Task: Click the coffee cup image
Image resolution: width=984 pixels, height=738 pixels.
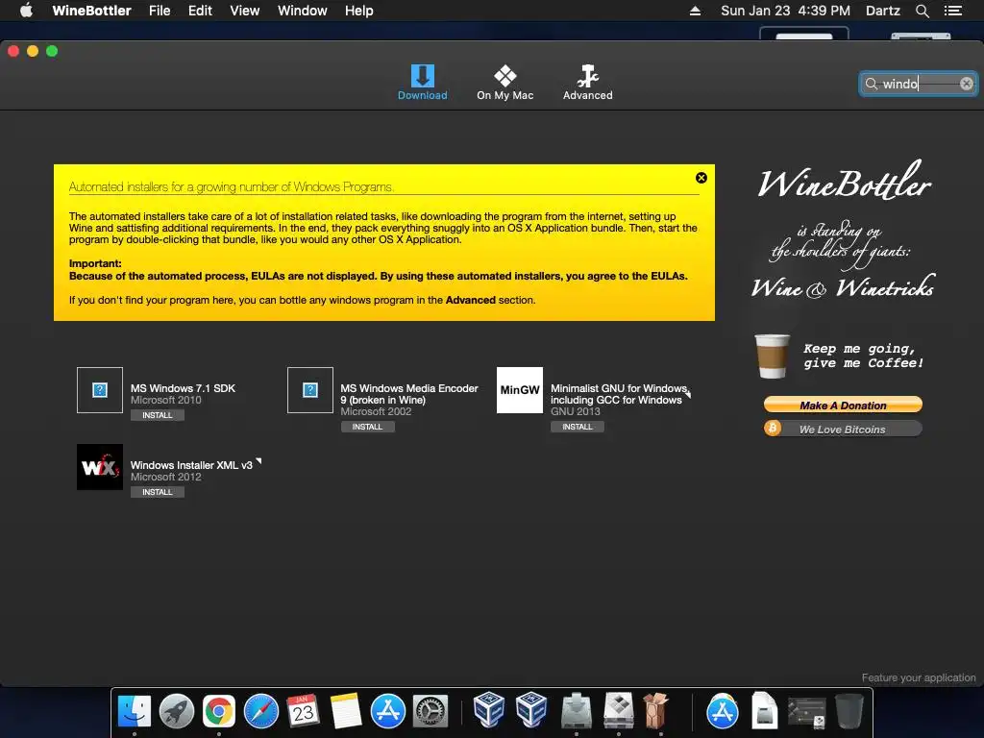Action: (x=772, y=356)
